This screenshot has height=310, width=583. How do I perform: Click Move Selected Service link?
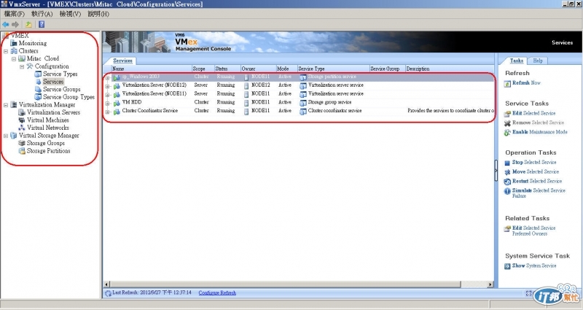[536, 172]
